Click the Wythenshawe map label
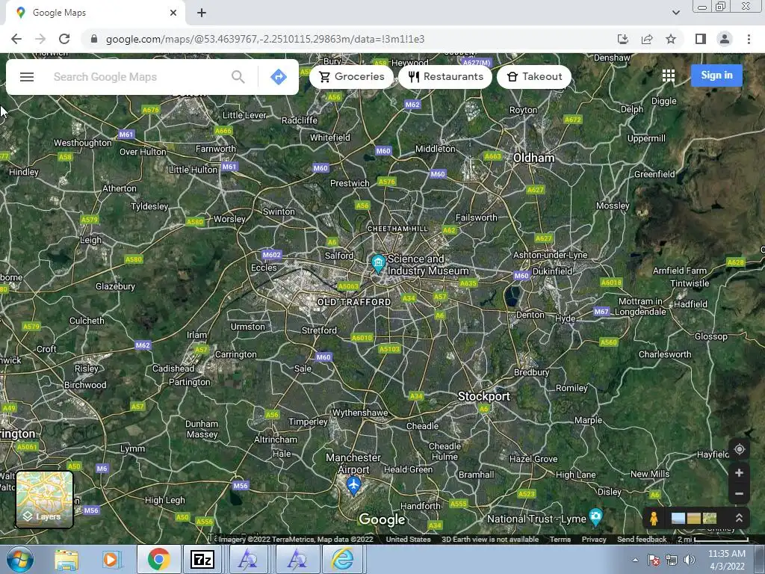 pos(360,413)
